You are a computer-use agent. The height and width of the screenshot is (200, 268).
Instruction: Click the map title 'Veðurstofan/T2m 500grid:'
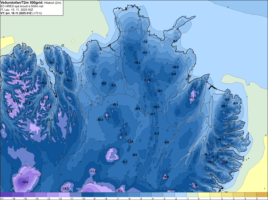coord(22,2)
